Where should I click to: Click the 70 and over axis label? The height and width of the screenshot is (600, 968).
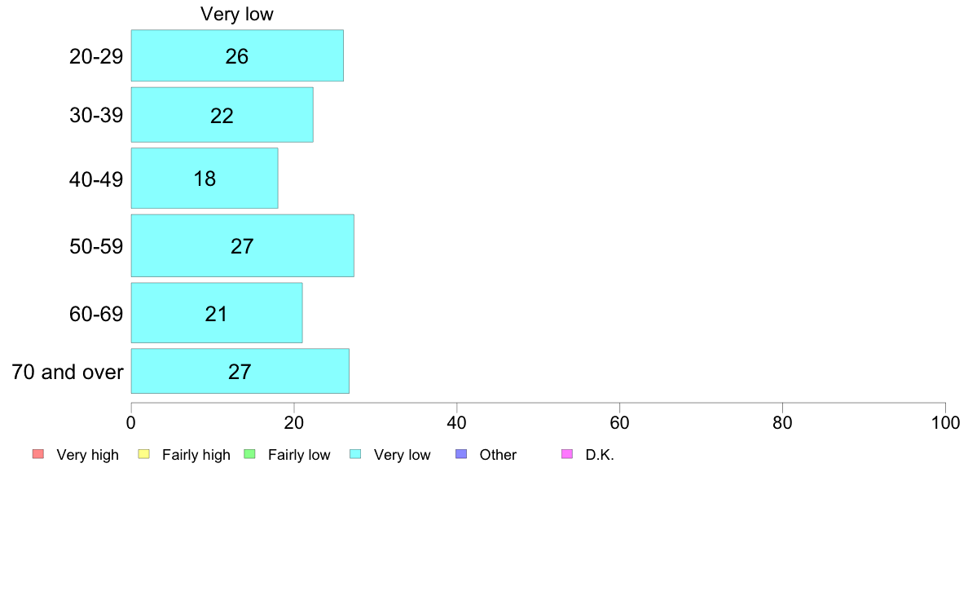click(x=68, y=372)
